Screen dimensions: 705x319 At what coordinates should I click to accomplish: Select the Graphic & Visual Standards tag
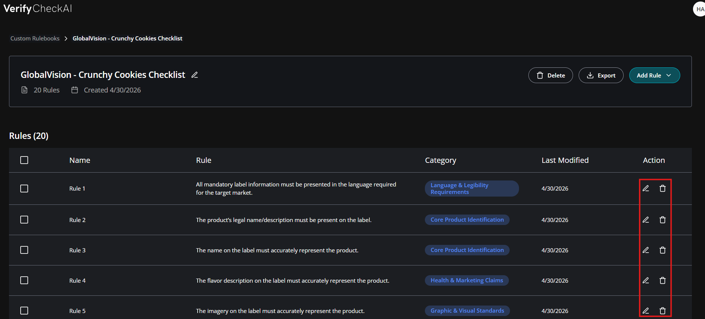(467, 311)
